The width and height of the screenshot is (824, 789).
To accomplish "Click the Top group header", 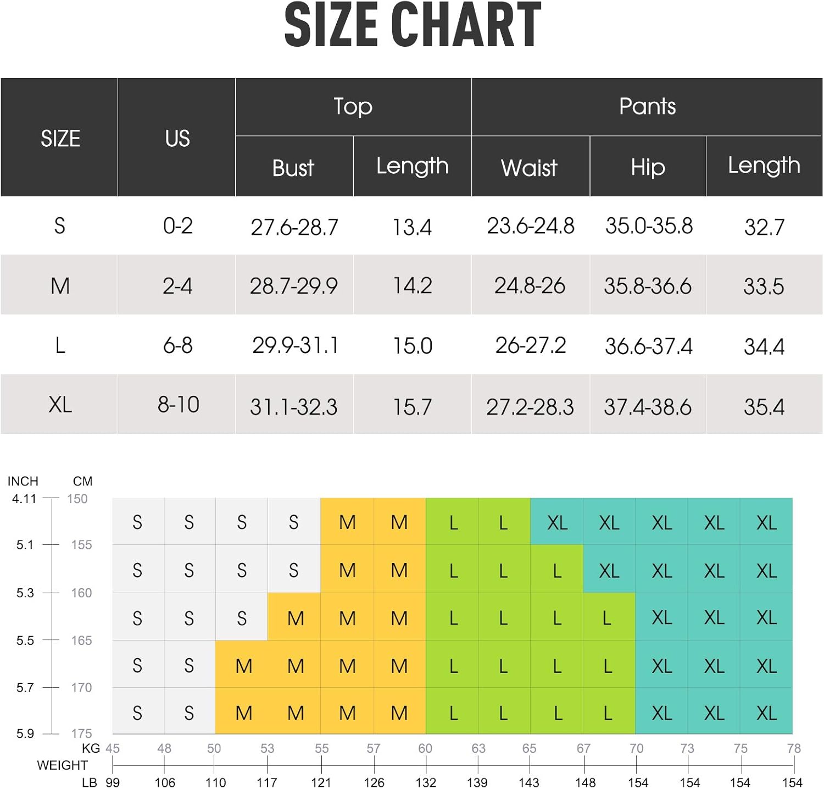I will click(353, 107).
